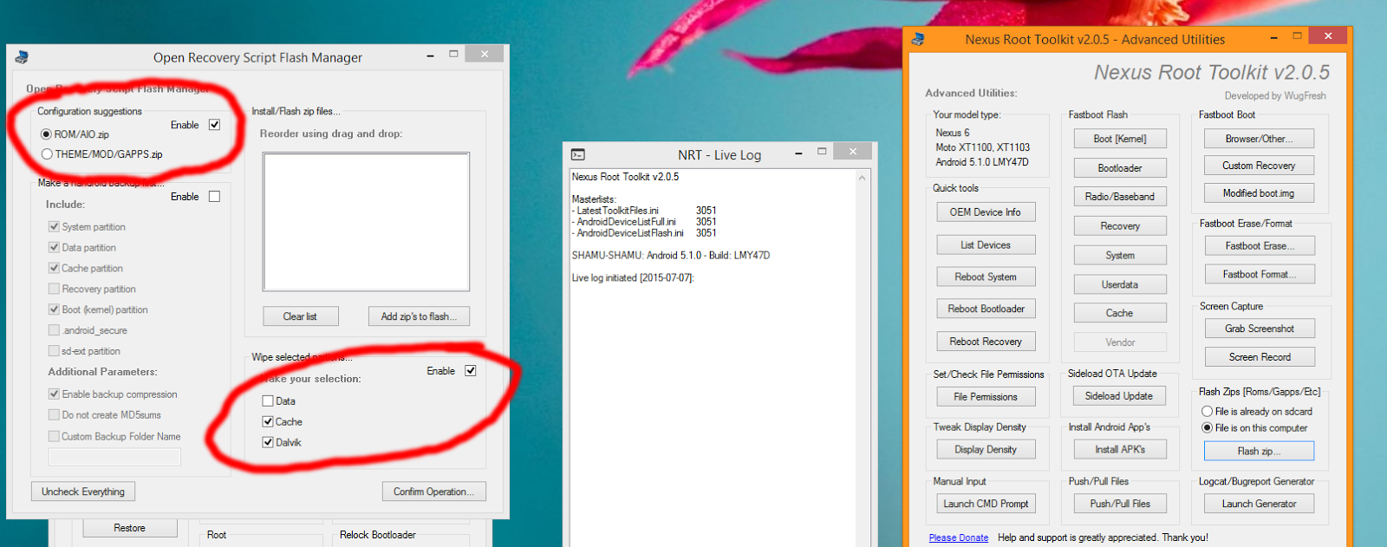Viewport: 1387px width, 547px height.
Task: Click the Fastboot Format button
Action: click(x=1260, y=275)
